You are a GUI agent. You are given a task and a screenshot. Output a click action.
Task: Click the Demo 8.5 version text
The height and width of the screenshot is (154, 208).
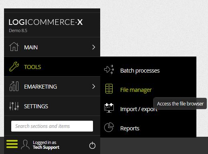point(18,30)
